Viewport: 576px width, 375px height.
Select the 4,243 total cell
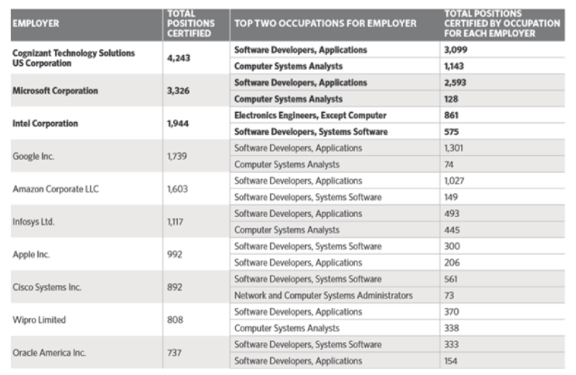[196, 58]
